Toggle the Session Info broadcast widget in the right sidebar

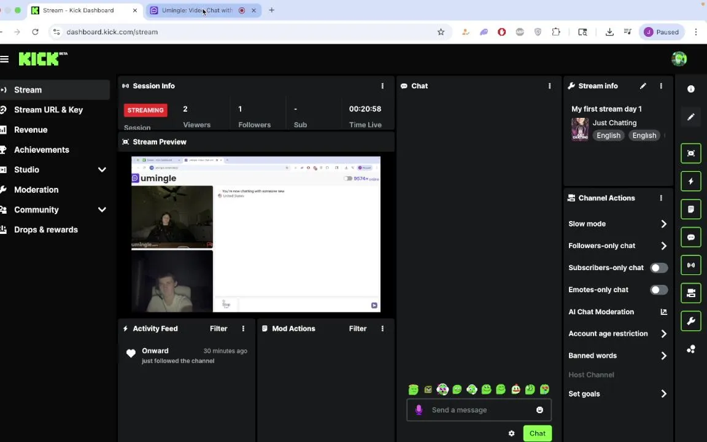click(691, 265)
